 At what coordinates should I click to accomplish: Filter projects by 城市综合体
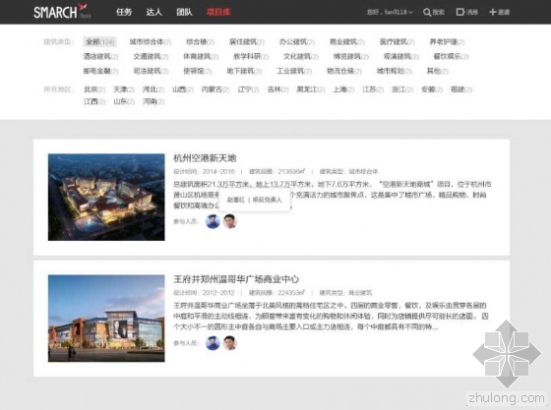tap(150, 41)
